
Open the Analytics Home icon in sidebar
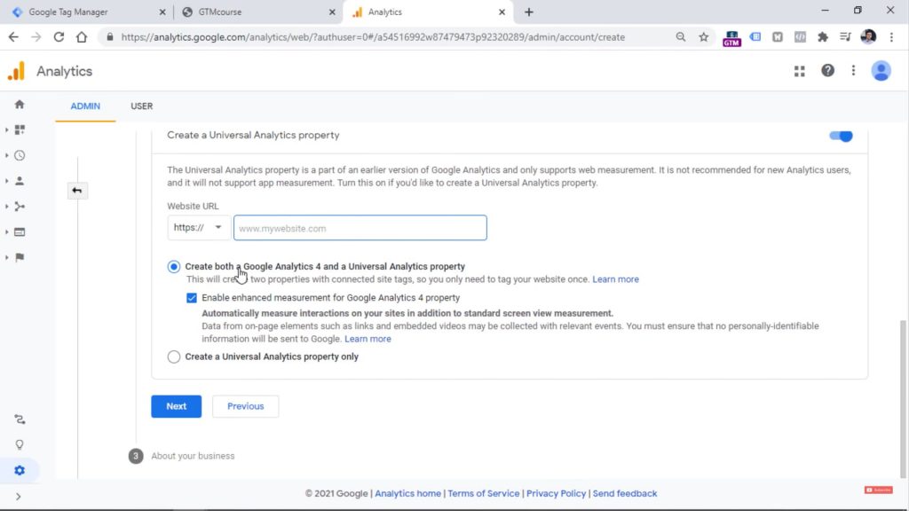[x=20, y=105]
